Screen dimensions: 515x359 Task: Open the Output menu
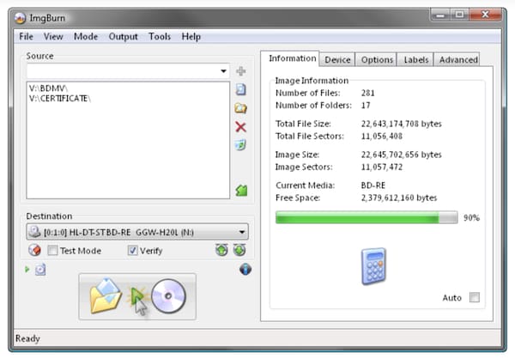(123, 36)
